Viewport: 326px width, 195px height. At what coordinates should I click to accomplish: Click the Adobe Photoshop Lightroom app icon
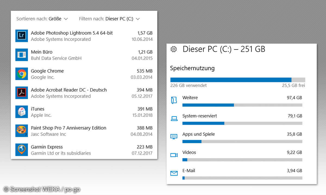tap(22, 36)
